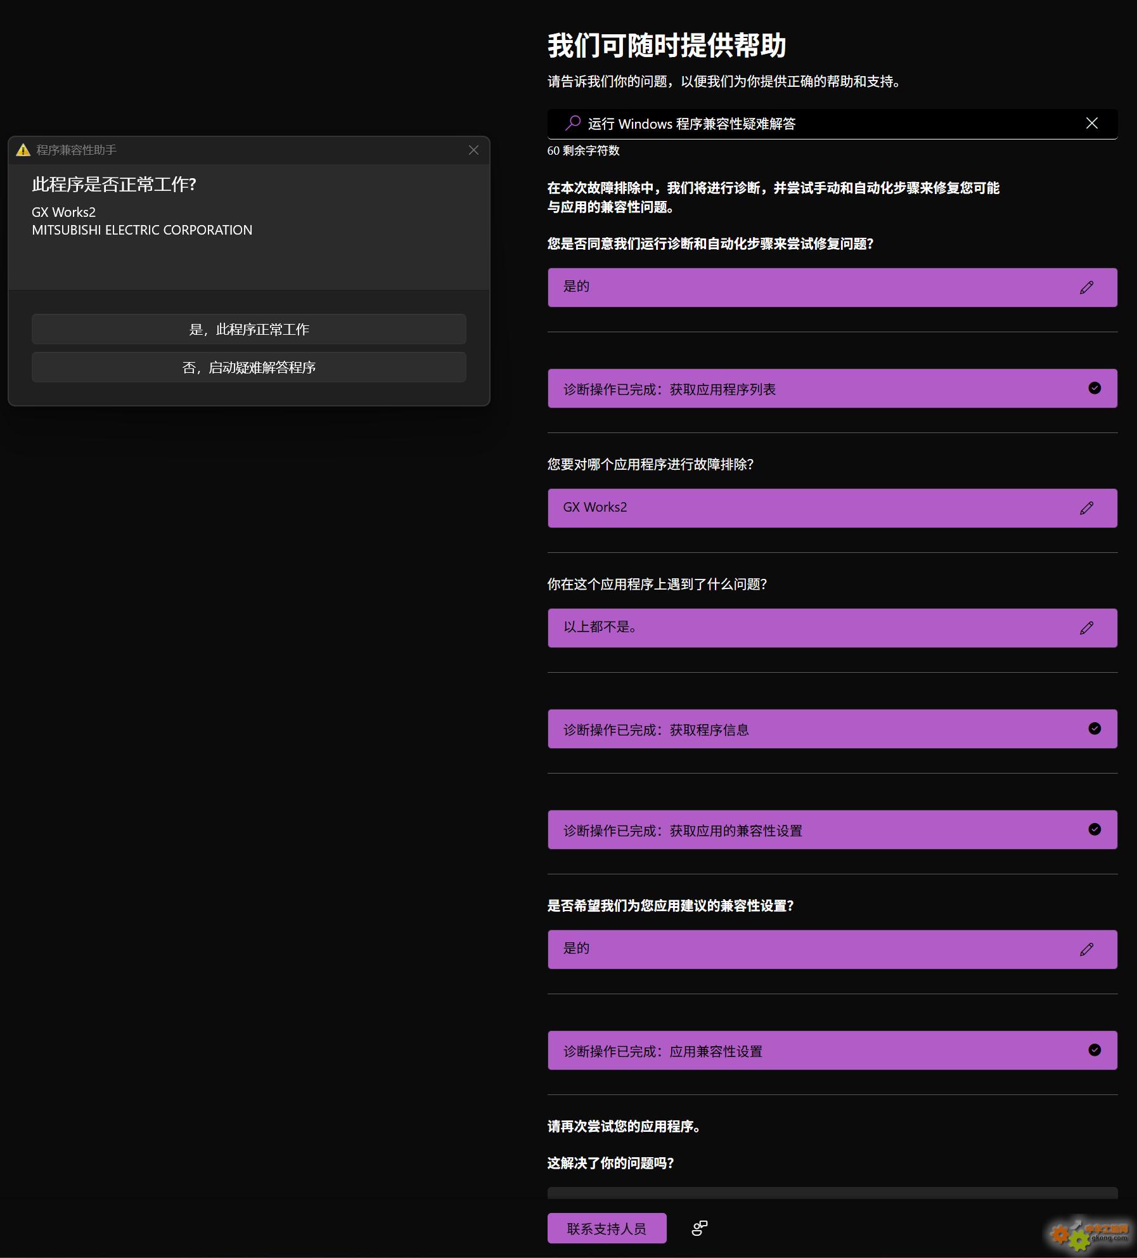Click pencil on compatibility settings 是的 answer
The height and width of the screenshot is (1258, 1137).
pos(1086,950)
